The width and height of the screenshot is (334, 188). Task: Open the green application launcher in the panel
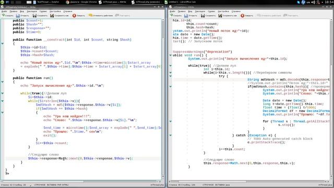(x=2, y=2)
